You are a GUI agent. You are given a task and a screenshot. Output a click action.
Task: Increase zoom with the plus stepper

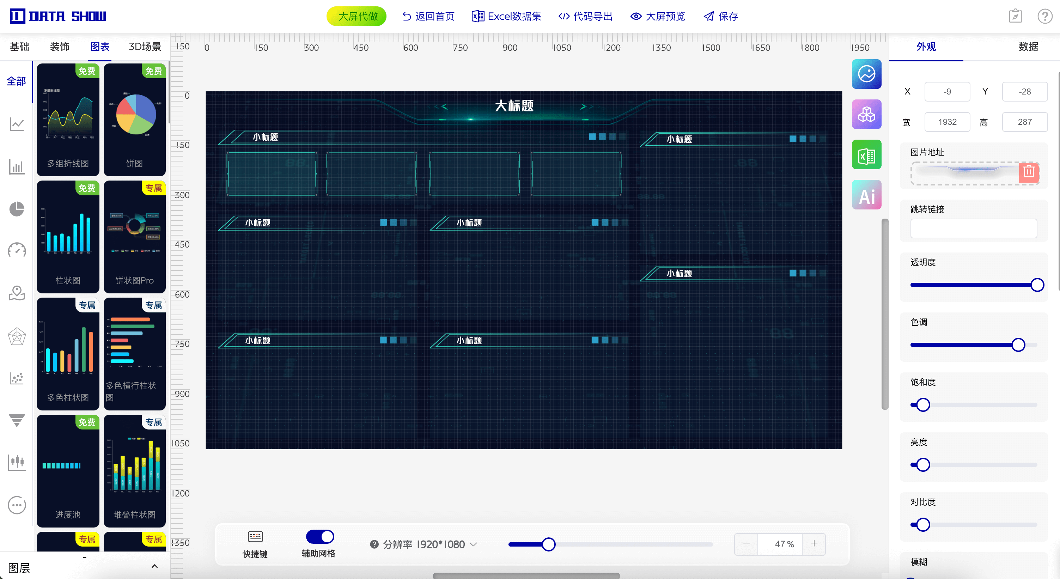(814, 544)
